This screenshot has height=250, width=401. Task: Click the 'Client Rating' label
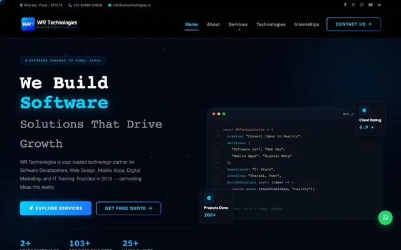tap(370, 120)
